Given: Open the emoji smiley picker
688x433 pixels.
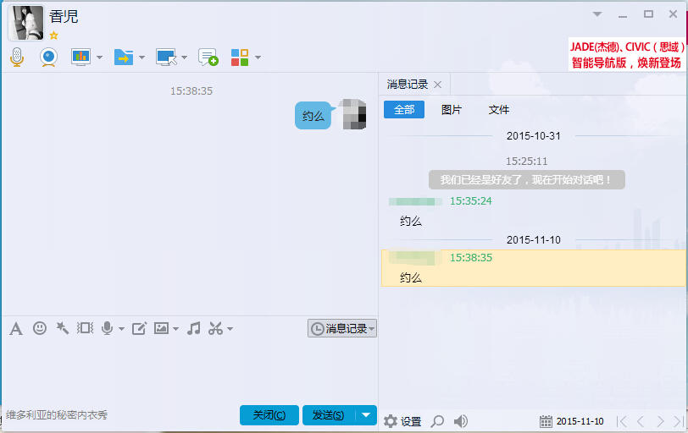Looking at the screenshot, I should click(40, 328).
